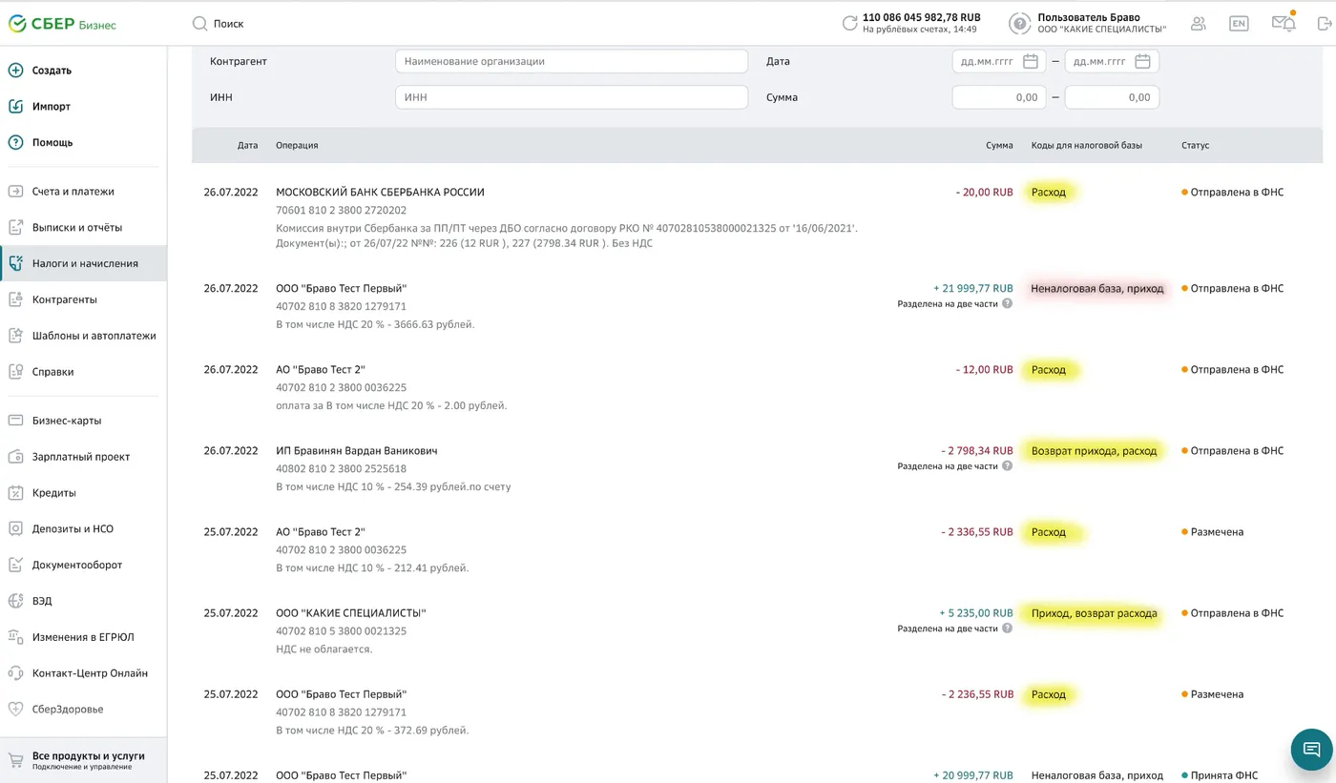
Task: Click the Создать plus icon
Action: [15, 71]
